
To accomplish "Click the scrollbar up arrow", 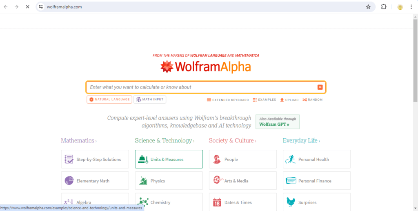I will (415, 16).
